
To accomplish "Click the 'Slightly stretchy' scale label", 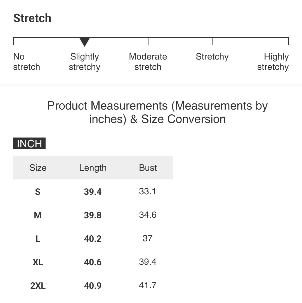I will pos(84,62).
